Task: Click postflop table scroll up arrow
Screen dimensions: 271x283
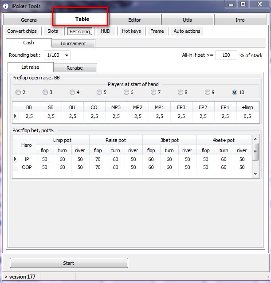Action: pos(255,139)
